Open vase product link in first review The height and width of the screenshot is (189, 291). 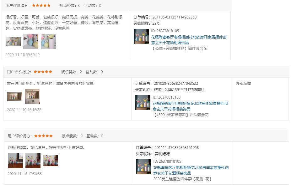[189, 40]
